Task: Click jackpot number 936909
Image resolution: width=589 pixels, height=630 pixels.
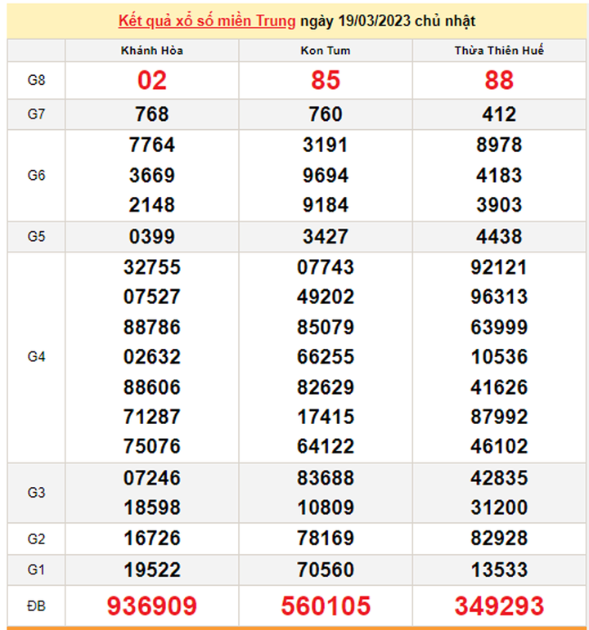Action: pyautogui.click(x=152, y=605)
